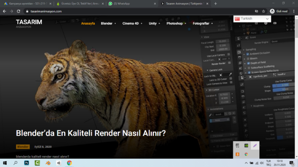The image size is (298, 167).
Task: Open the blocked cookies eye icon
Action: [x=256, y=11]
